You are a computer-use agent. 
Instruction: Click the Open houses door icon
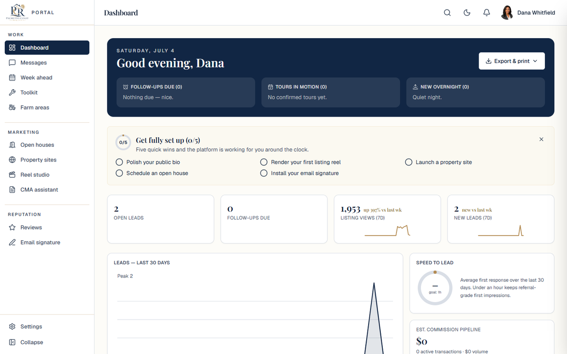tap(12, 145)
